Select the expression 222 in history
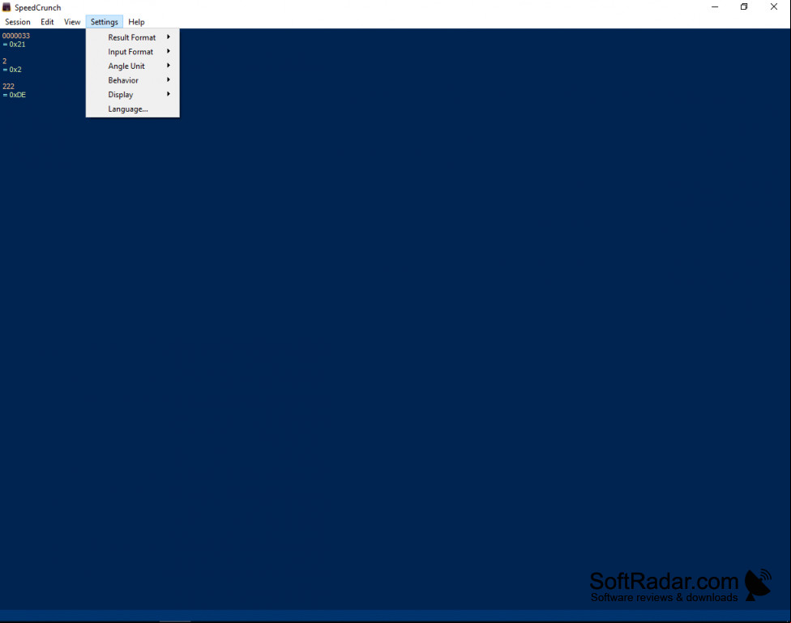The image size is (791, 623). coord(9,86)
